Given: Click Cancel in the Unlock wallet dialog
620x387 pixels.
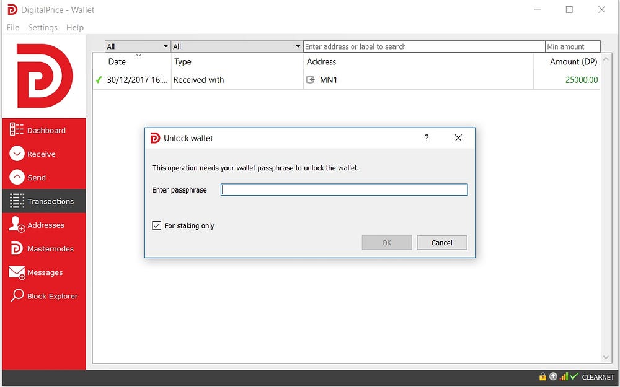Looking at the screenshot, I should coord(441,243).
